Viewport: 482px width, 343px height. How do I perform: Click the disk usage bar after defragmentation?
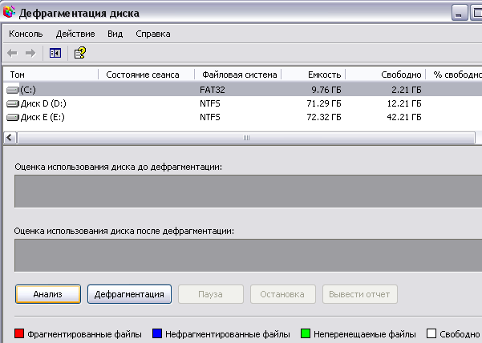pos(248,256)
